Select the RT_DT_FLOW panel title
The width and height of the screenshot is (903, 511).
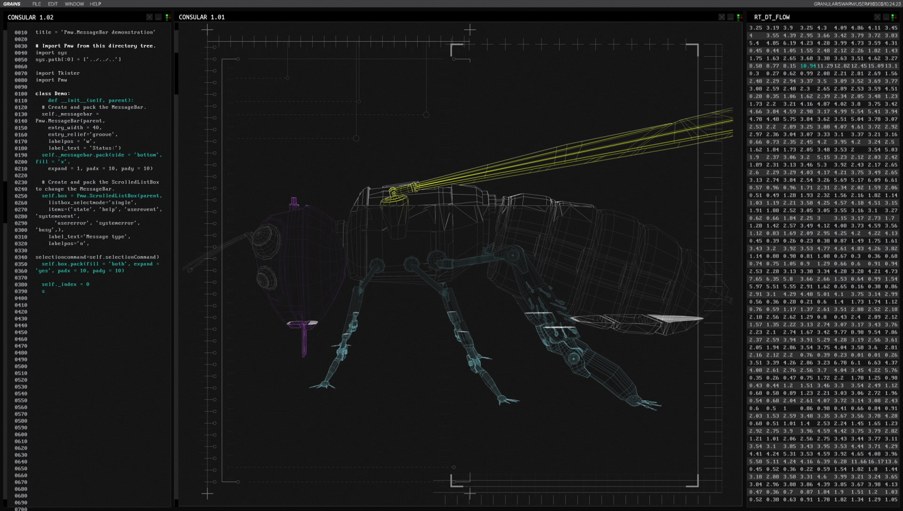(772, 17)
